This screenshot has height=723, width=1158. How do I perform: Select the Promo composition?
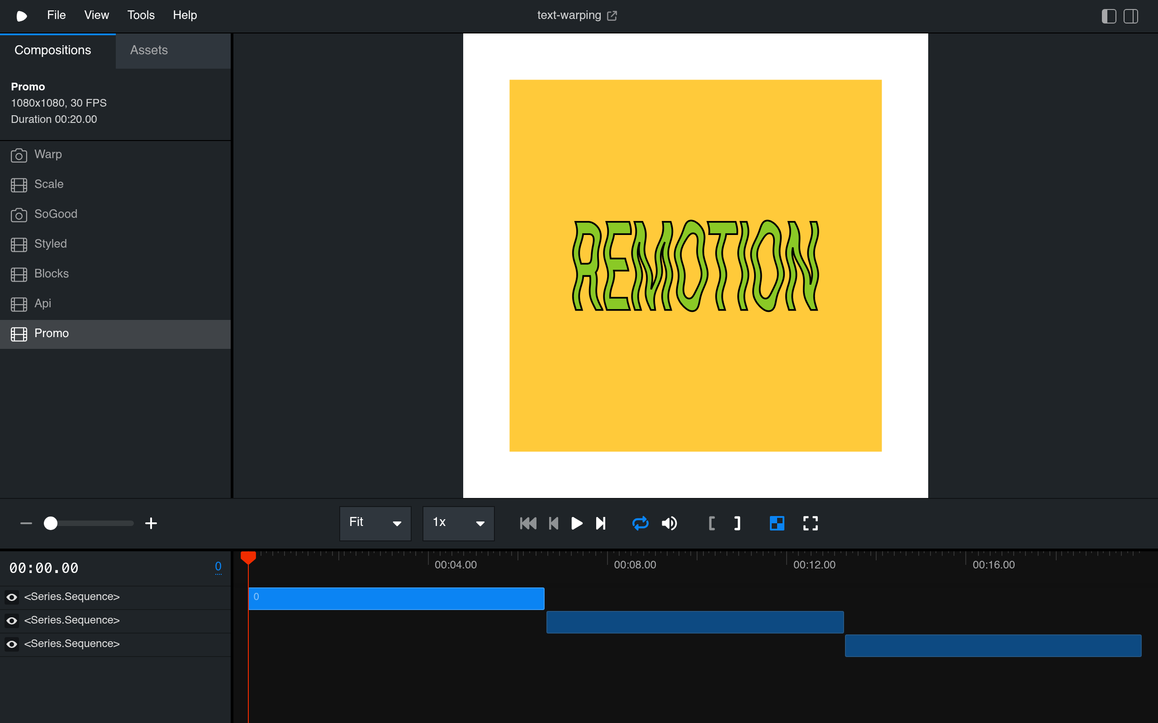point(115,334)
